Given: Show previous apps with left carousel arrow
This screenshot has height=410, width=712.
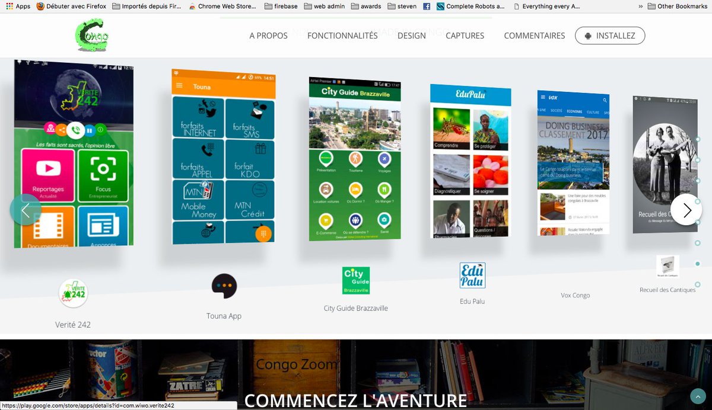Looking at the screenshot, I should click(26, 209).
